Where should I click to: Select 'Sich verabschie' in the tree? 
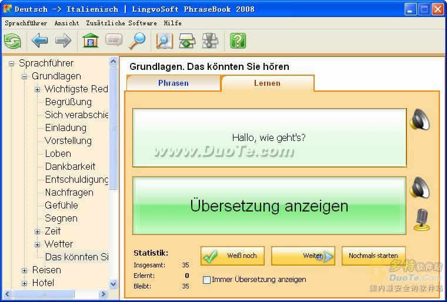[76, 115]
